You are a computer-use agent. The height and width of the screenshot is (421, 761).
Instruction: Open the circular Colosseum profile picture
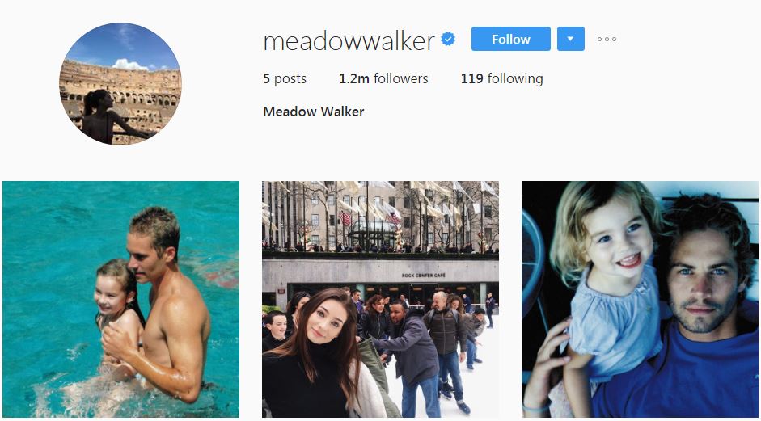pos(120,83)
